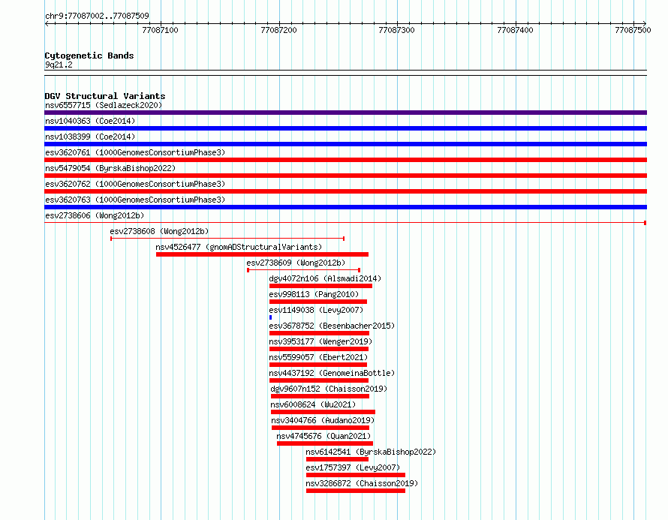Screen dimensions: 668x520
Task: Select the red dgv9607n152 variant bar
Action: click(320, 396)
